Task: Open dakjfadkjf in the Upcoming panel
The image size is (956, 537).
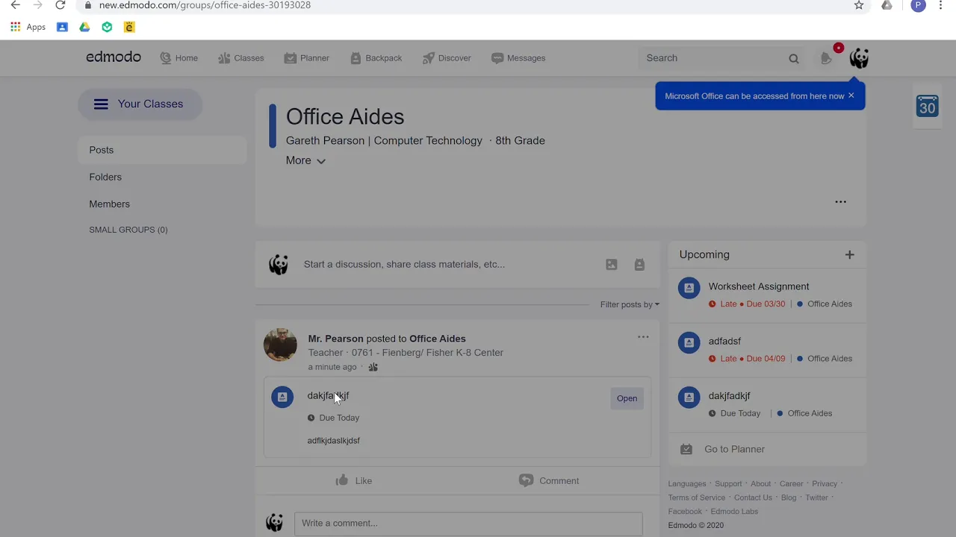Action: point(729,395)
